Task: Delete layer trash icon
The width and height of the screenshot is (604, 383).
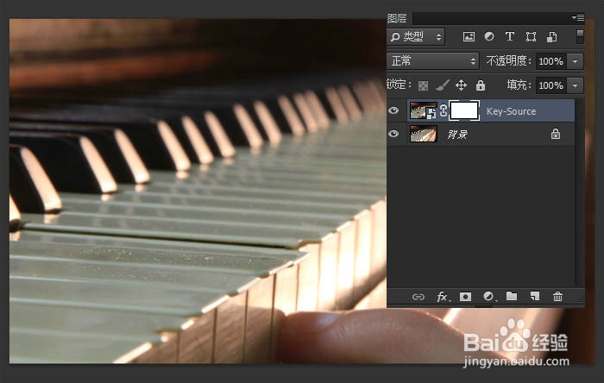Action: coord(557,297)
